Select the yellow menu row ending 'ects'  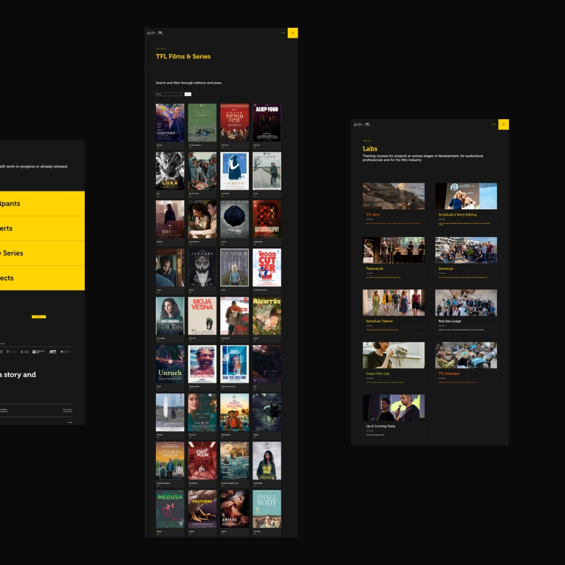42,278
